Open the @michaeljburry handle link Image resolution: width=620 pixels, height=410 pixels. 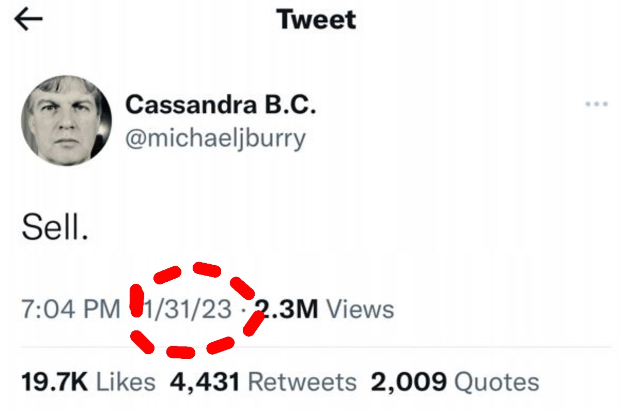click(x=215, y=139)
